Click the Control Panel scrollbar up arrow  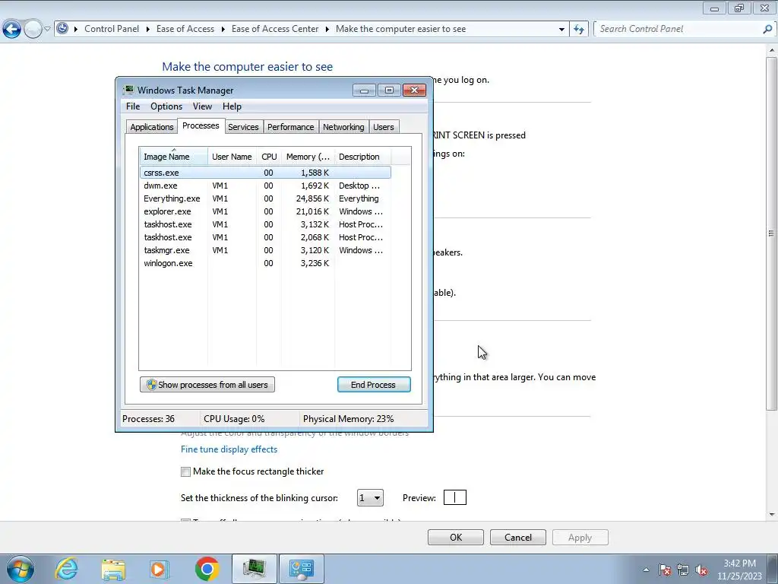tap(772, 50)
